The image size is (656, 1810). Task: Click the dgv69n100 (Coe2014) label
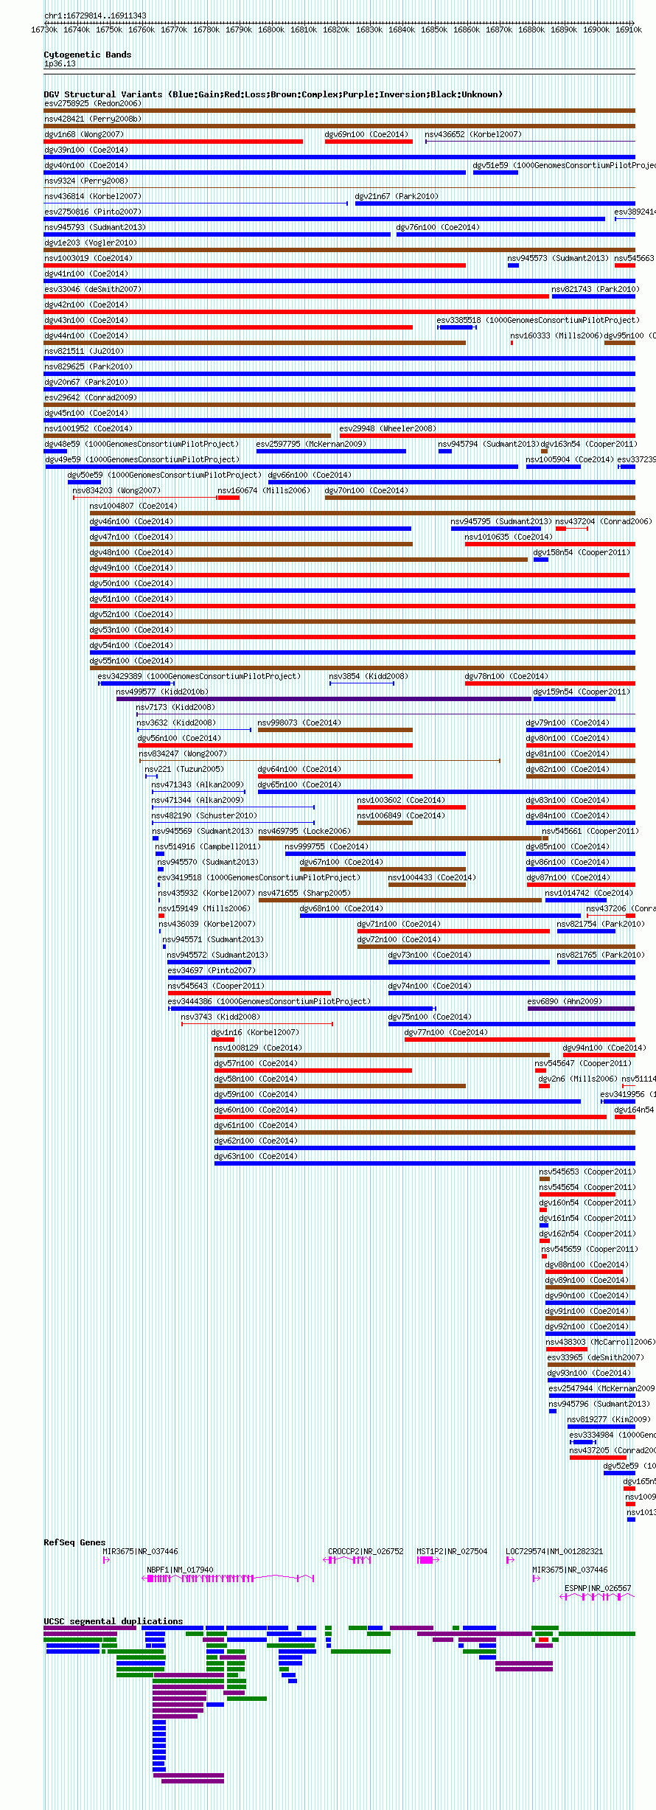coord(366,134)
